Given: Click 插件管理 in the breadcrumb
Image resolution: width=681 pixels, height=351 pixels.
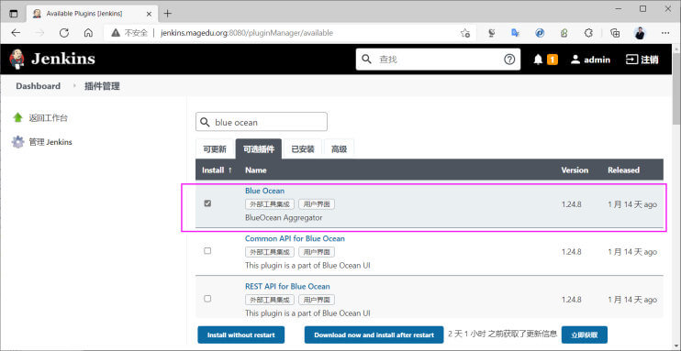Looking at the screenshot, I should [102, 86].
